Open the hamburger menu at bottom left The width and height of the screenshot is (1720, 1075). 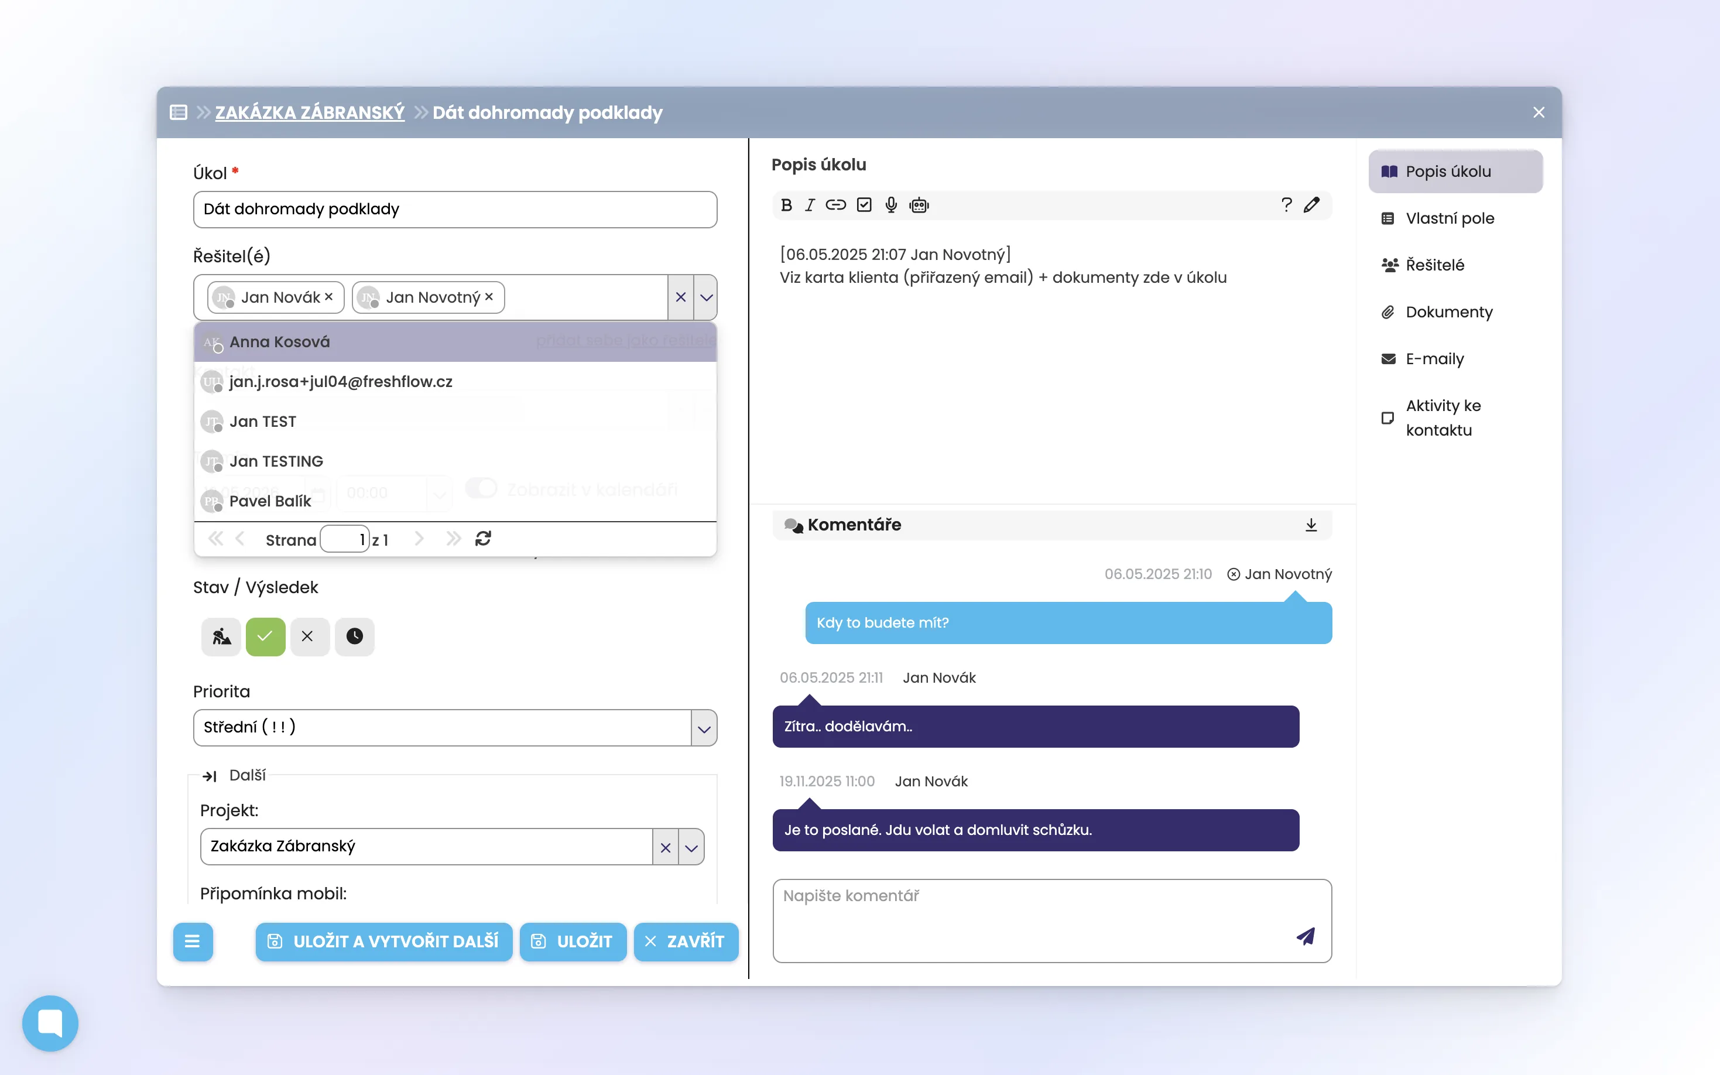click(x=193, y=942)
